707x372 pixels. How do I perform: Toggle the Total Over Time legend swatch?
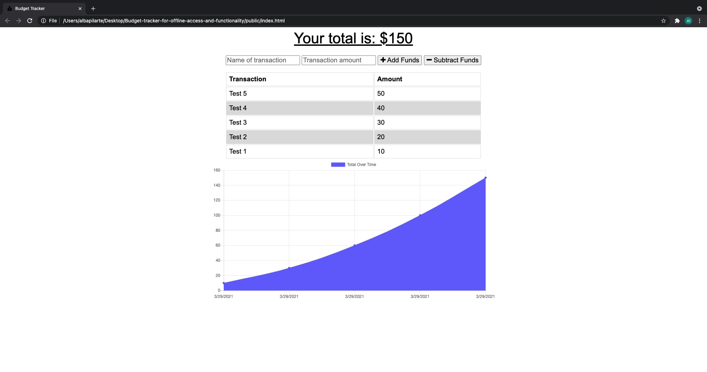338,165
